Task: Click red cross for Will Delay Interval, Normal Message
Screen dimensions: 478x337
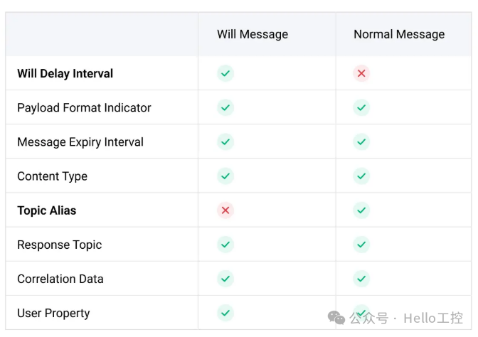Action: point(361,73)
